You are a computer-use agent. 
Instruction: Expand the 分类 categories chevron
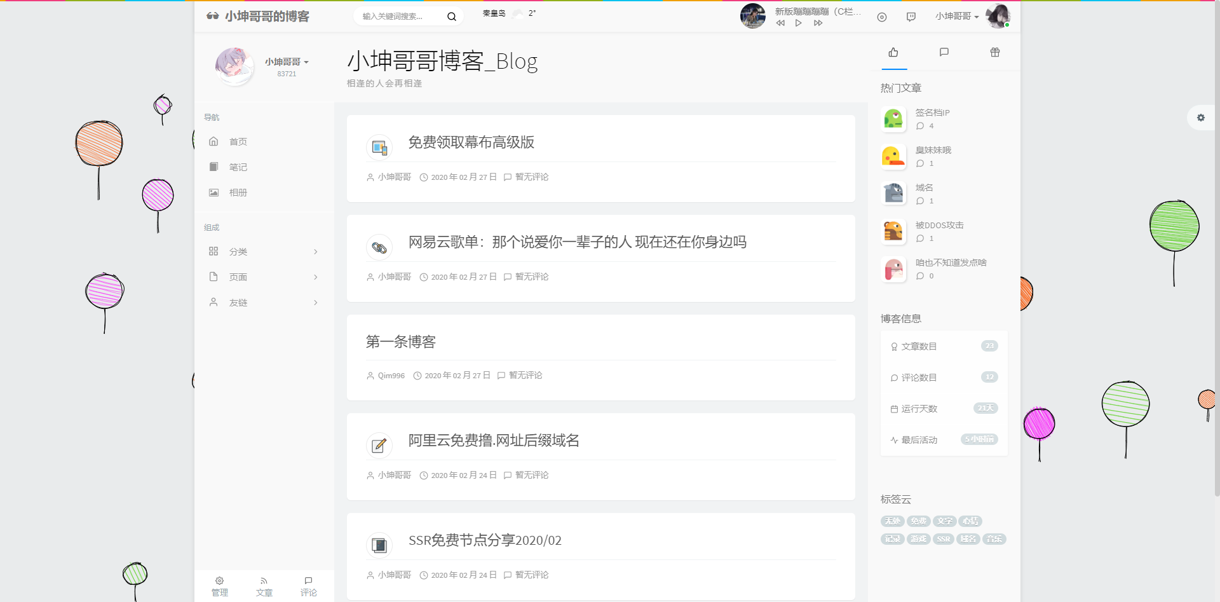pyautogui.click(x=316, y=252)
